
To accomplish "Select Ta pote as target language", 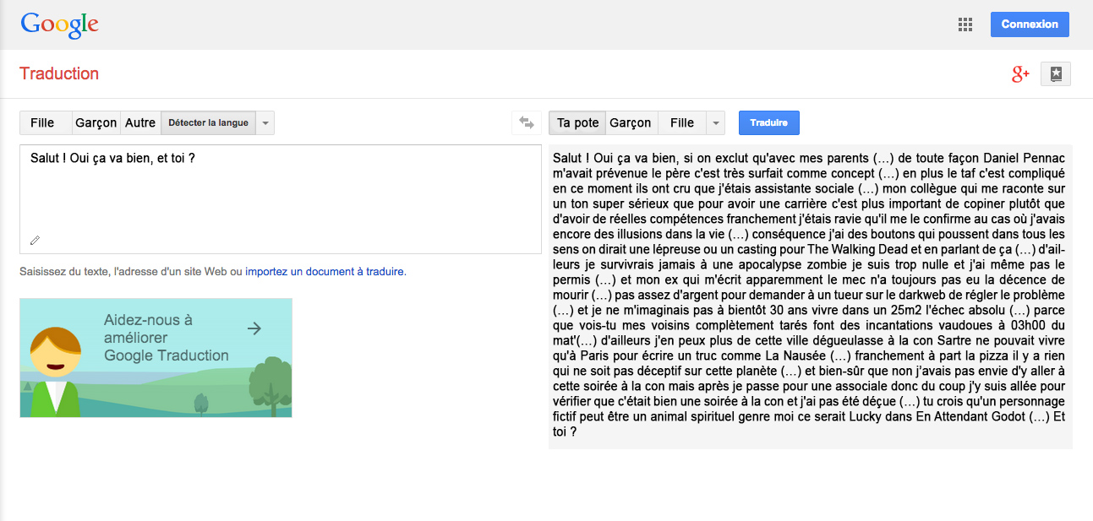I will click(x=577, y=123).
